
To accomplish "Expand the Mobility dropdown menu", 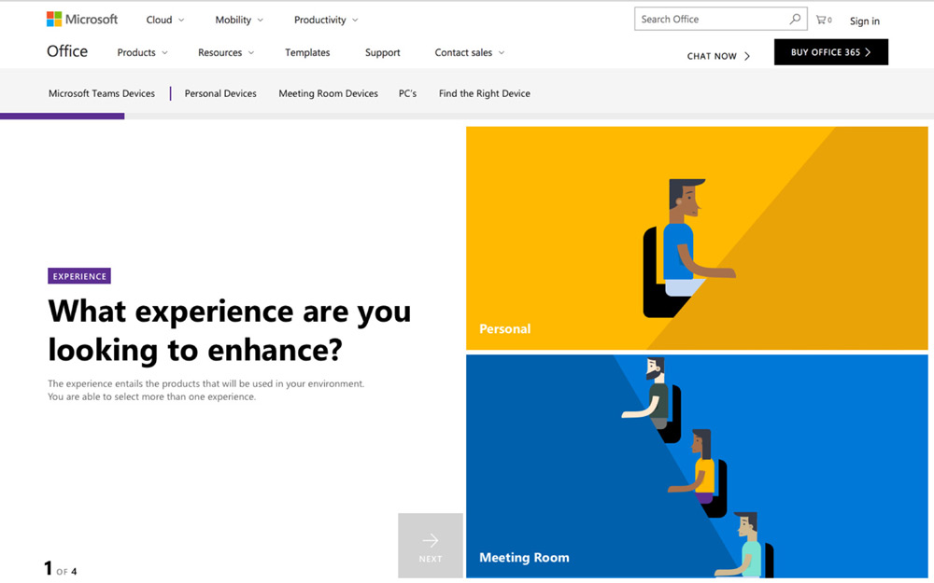I will pos(239,20).
